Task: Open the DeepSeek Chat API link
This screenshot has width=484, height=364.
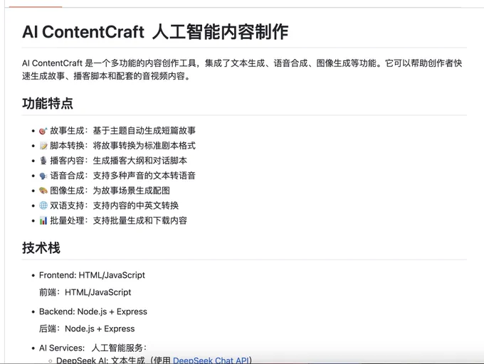Action: 211,360
